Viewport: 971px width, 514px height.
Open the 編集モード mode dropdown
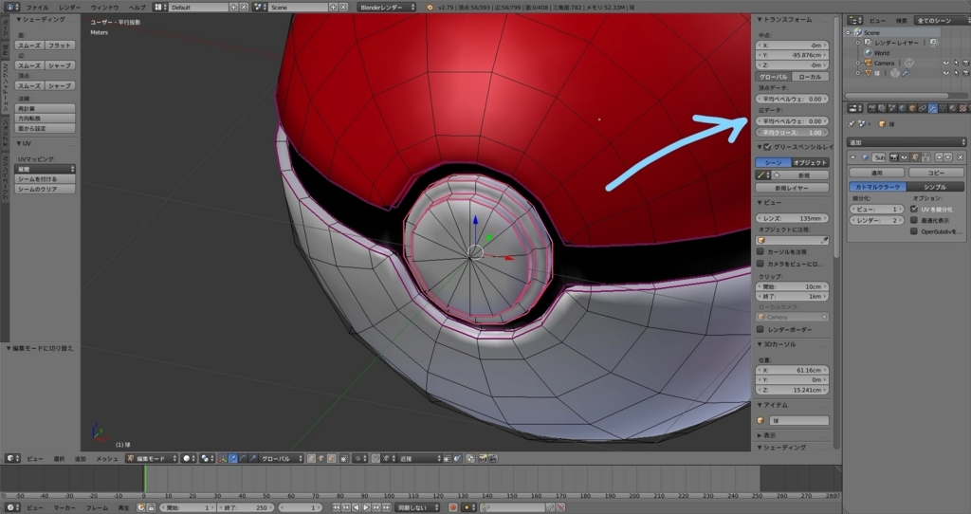(151, 458)
